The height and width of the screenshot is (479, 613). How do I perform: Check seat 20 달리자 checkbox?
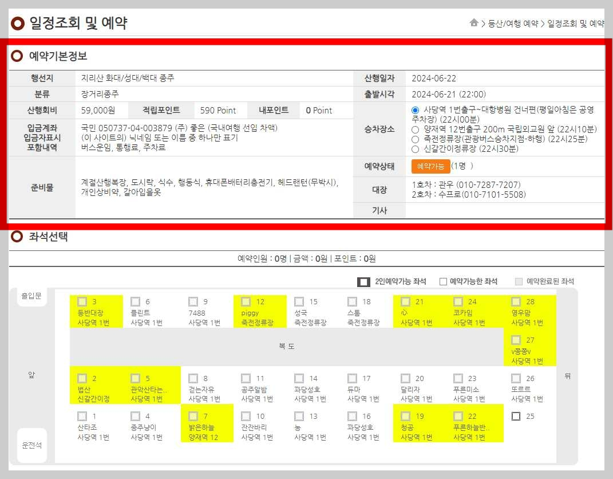coord(405,378)
